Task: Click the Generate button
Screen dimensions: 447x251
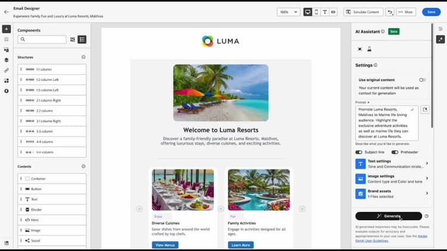Action: click(389, 216)
